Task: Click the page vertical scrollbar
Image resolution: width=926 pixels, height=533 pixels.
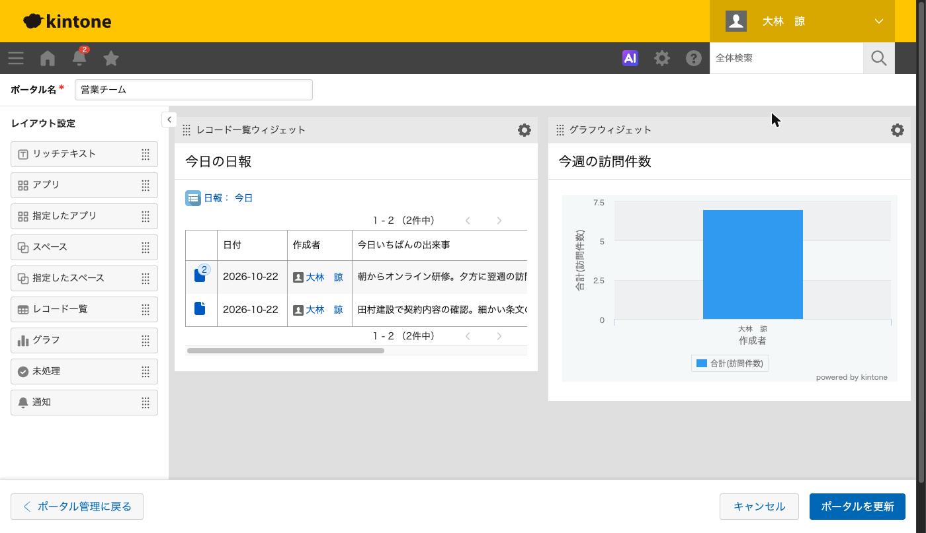Action: coord(921,241)
